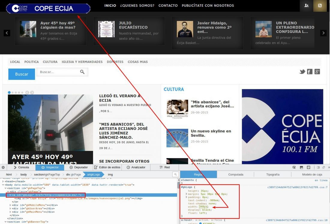Select the Reglas sidebar tab
Viewport: 330px width, 224px height.
(199, 174)
